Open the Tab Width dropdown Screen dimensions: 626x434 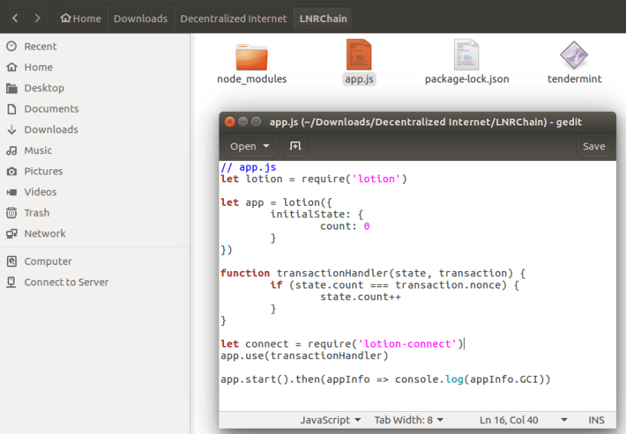pyautogui.click(x=408, y=420)
